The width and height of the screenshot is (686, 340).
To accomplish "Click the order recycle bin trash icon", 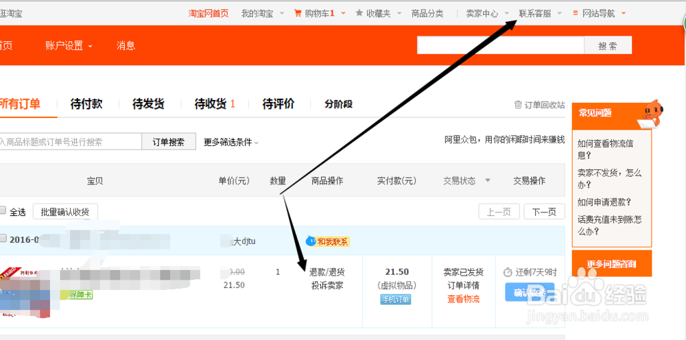I will pos(518,105).
